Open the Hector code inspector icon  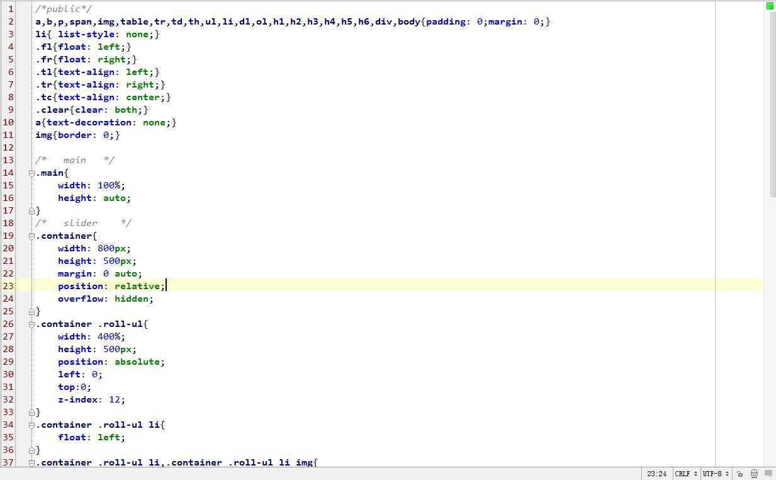point(754,474)
